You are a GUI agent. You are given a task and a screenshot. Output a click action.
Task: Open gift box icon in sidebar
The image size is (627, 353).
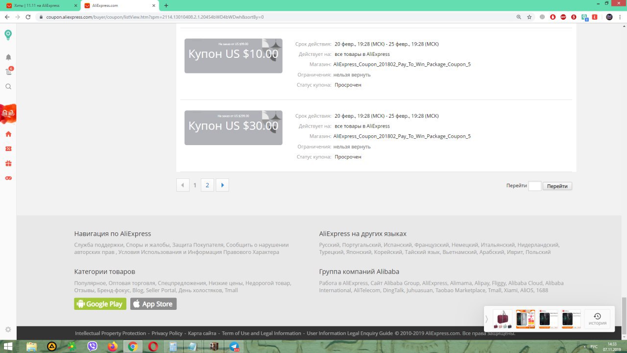pos(8,163)
